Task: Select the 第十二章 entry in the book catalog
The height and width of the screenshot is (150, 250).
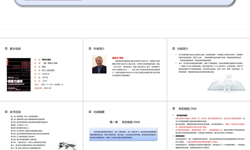Action: click(26, 148)
